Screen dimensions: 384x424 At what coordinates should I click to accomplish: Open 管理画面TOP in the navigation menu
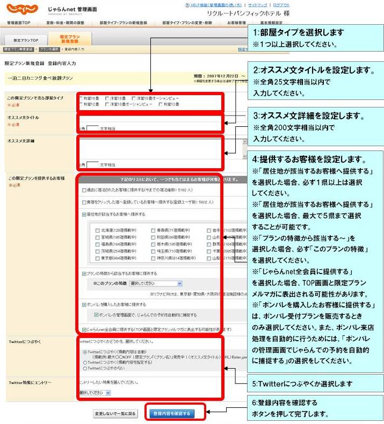click(18, 23)
